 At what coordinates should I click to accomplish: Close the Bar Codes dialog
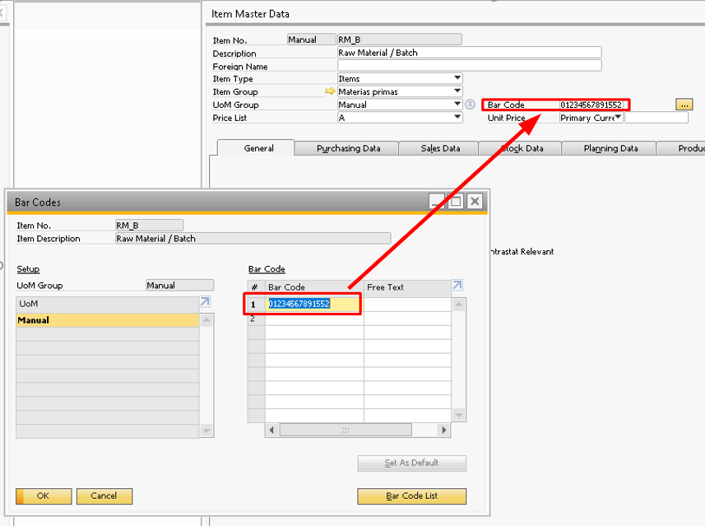474,201
